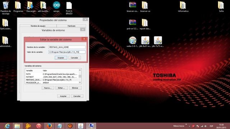This screenshot has height=129, width=230.
Task: Focus the Valor de la variable field
Action: (x=67, y=52)
